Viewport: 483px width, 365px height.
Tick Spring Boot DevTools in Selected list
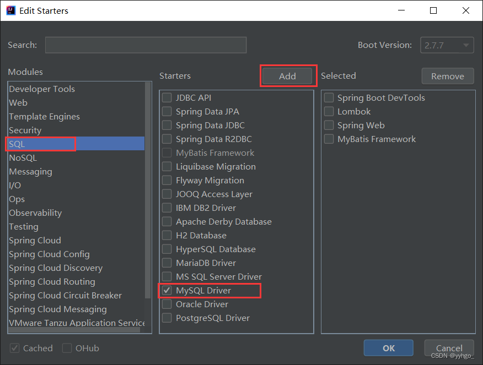coord(329,98)
